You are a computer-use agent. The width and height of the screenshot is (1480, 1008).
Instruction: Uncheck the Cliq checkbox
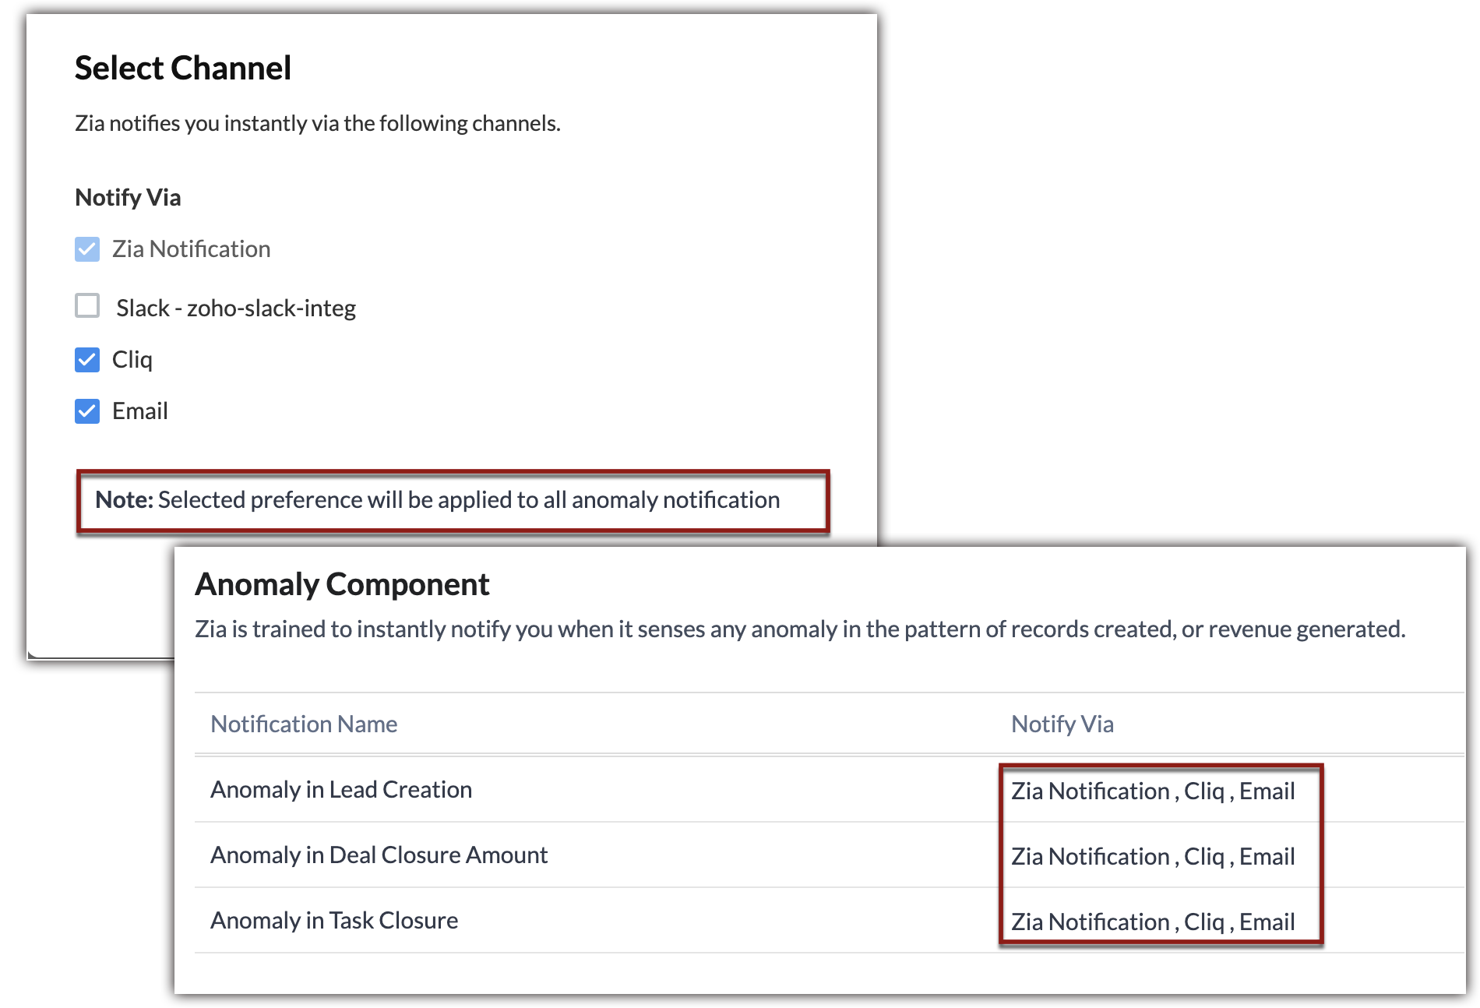(87, 360)
